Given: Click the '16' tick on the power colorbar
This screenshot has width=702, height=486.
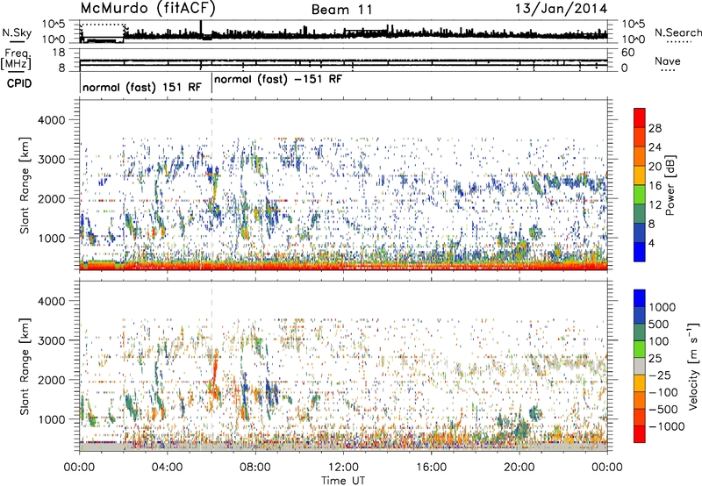Looking at the screenshot, I should tap(655, 186).
